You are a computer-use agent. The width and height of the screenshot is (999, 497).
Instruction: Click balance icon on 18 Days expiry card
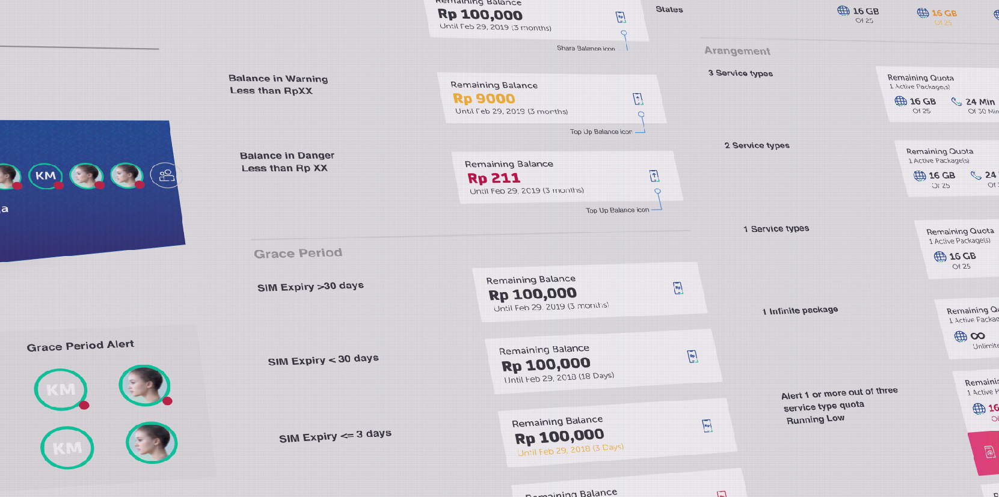tap(692, 356)
